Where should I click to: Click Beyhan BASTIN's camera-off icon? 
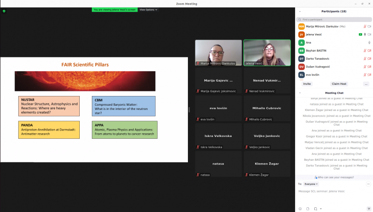pyautogui.click(x=369, y=51)
